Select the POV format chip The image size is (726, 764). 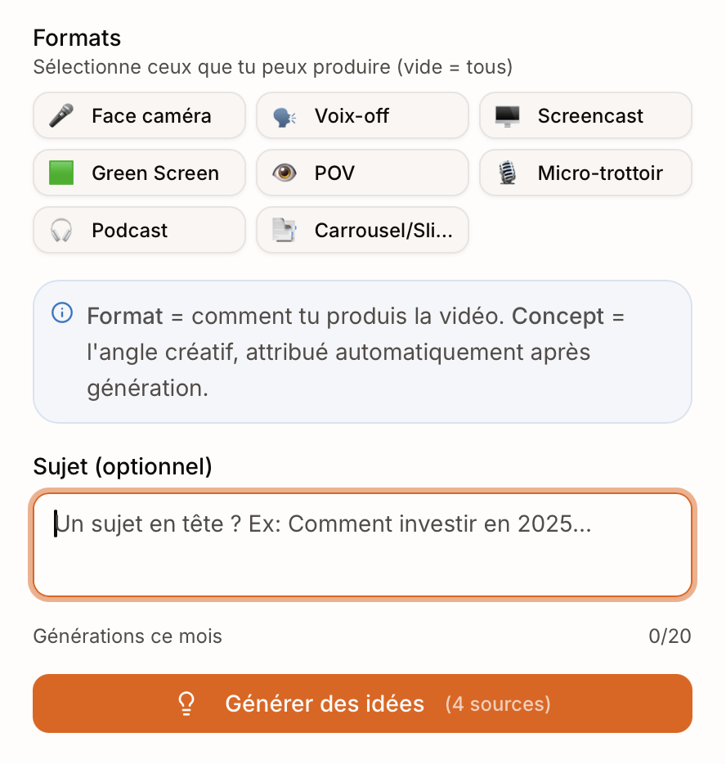click(362, 173)
